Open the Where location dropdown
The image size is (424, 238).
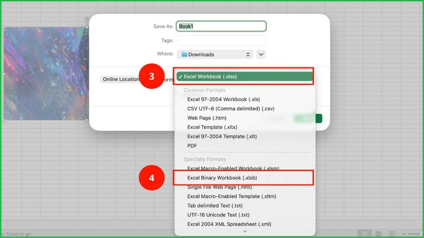coord(215,54)
